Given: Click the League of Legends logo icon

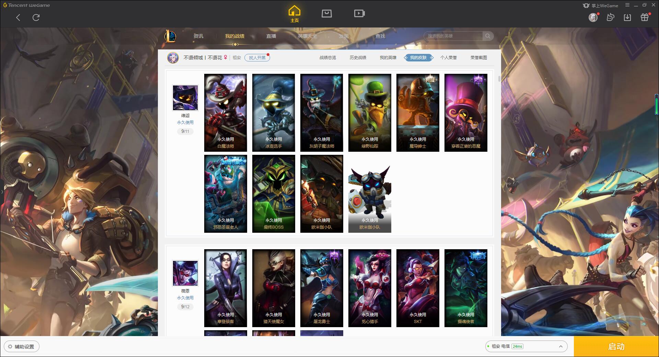Looking at the screenshot, I should 170,36.
